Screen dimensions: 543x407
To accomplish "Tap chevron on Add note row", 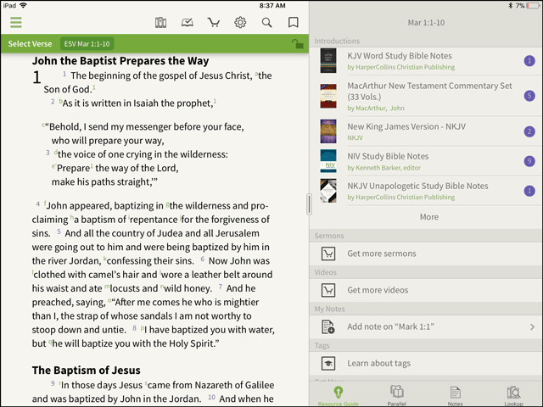I will tap(532, 326).
